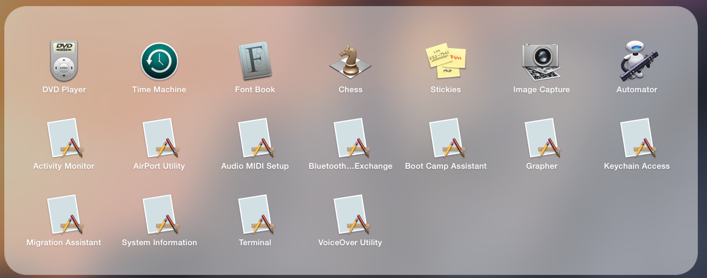Launch the Audio MIDI Setup icon
The width and height of the screenshot is (707, 278).
[x=256, y=138]
